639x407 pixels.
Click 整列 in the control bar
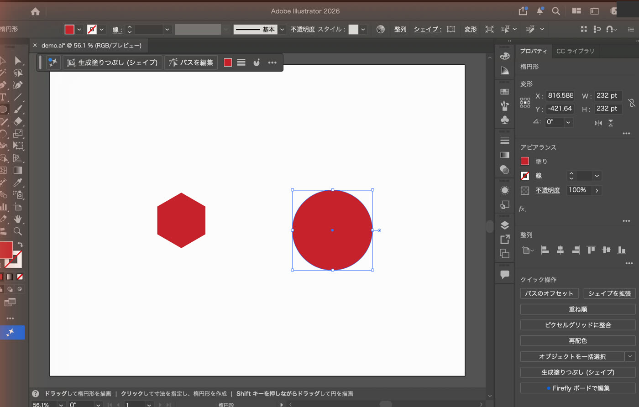(400, 29)
